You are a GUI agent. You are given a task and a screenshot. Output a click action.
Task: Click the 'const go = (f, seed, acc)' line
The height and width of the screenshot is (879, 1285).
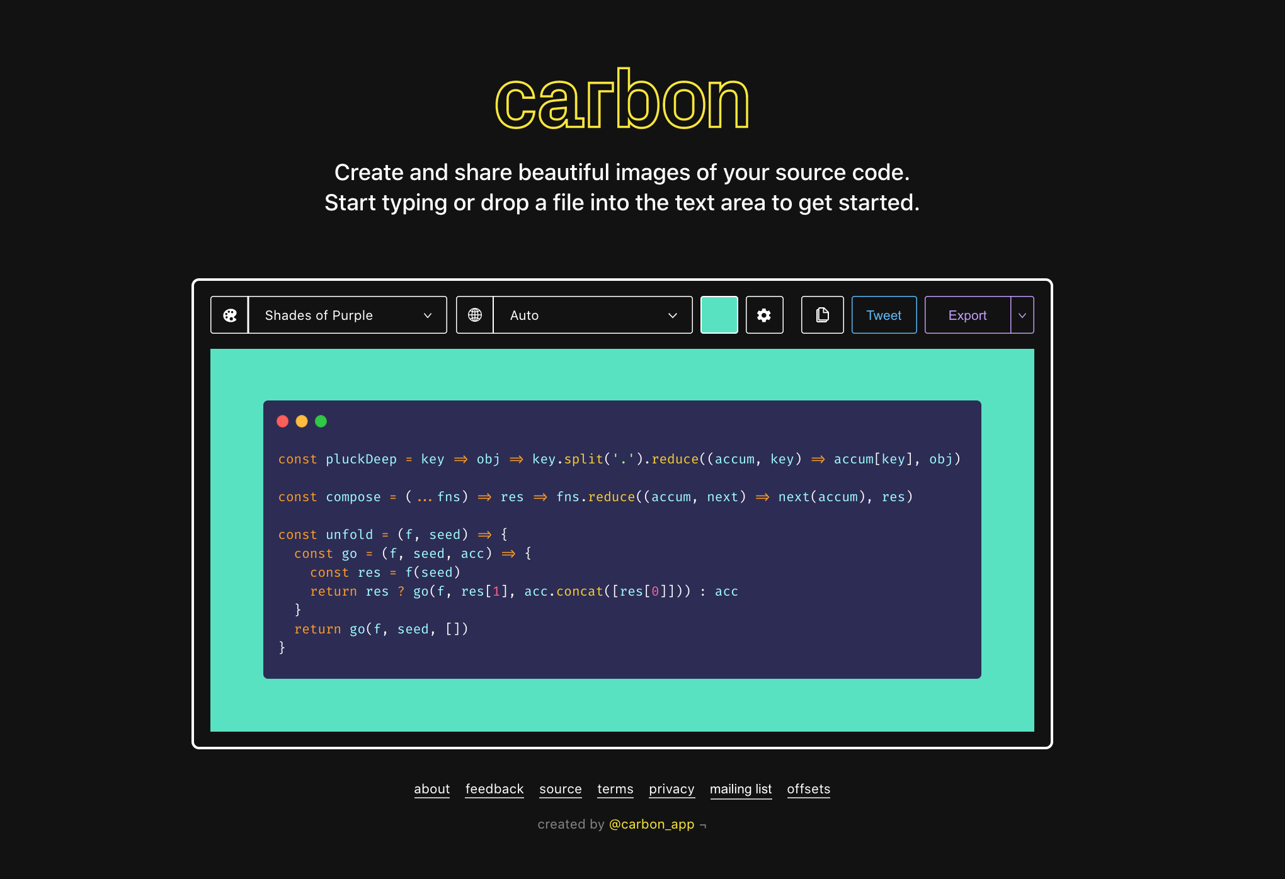click(x=413, y=553)
